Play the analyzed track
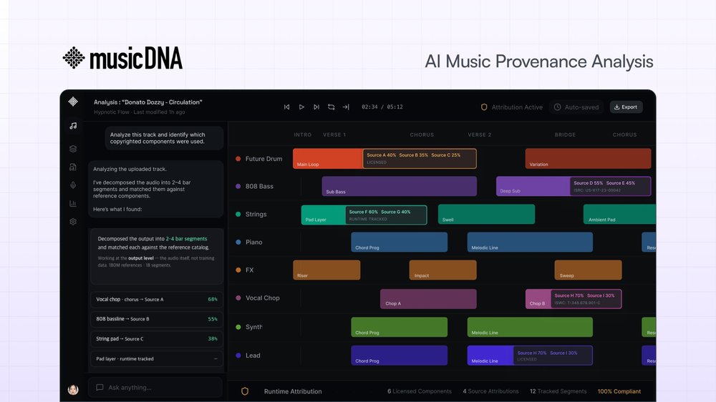 [x=301, y=107]
